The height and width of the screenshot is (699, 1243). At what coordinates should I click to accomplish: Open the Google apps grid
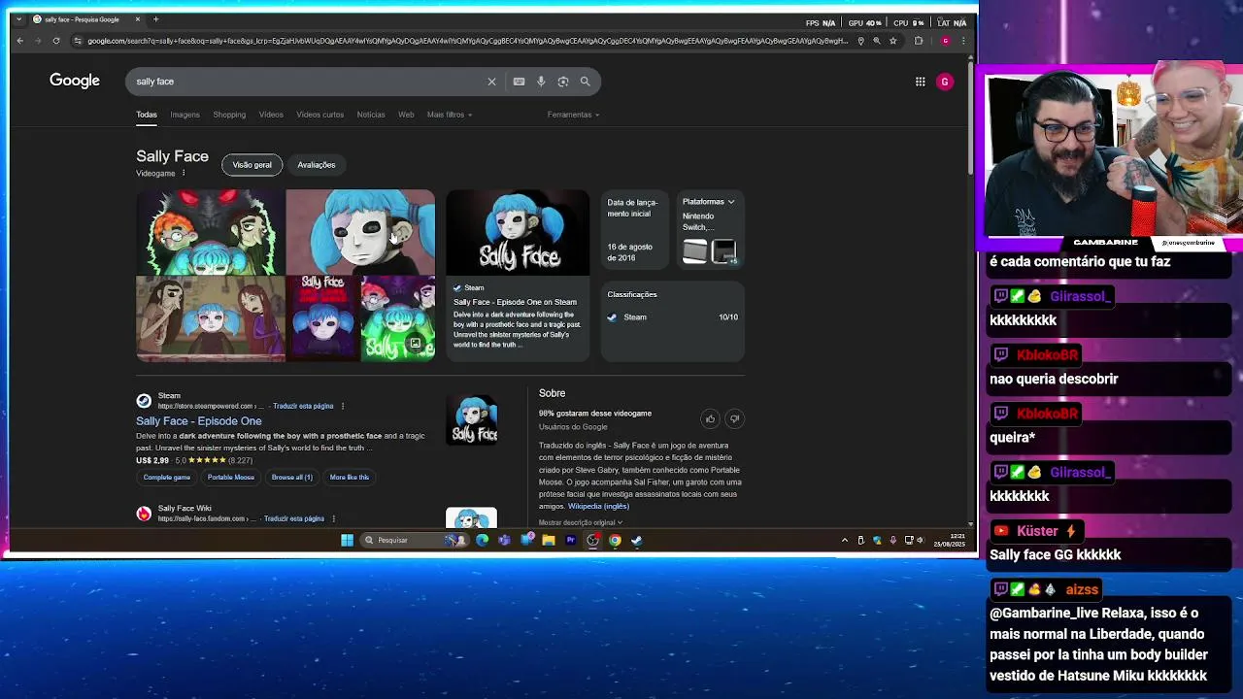pos(921,82)
